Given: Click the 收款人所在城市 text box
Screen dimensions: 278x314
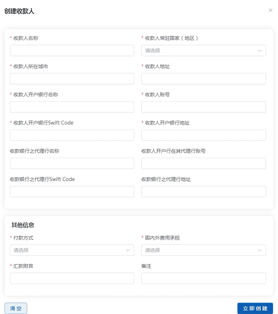Looking at the screenshot, I should click(72, 79).
